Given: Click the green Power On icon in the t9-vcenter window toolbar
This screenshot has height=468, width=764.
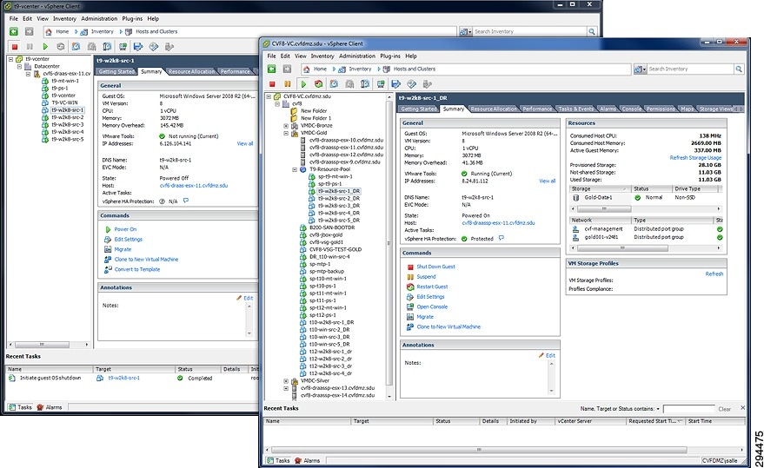Looking at the screenshot, I should pyautogui.click(x=45, y=47).
